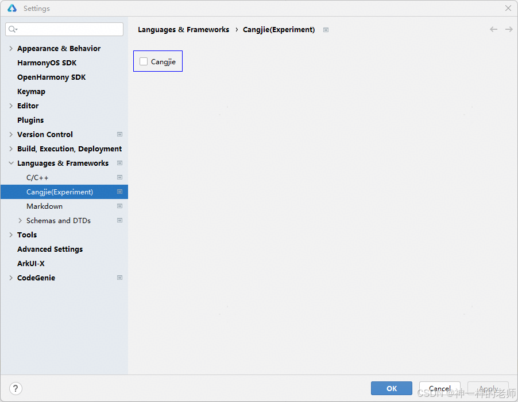Expand the CodeGenie section
Viewport: 518px width, 402px height.
coord(11,278)
